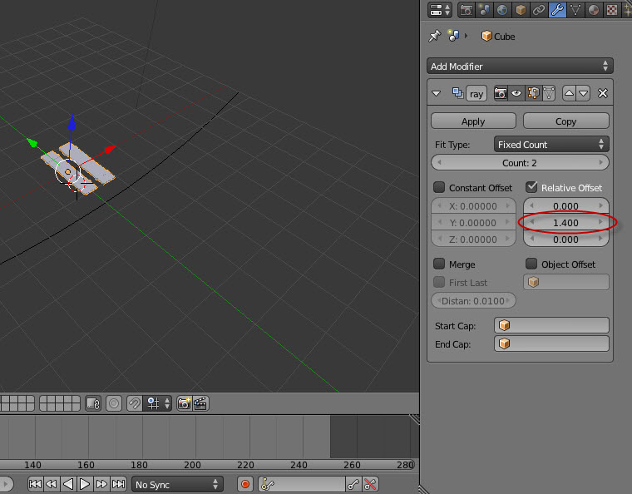632x494 pixels.
Task: Remove the modifier with X button
Action: tap(603, 93)
